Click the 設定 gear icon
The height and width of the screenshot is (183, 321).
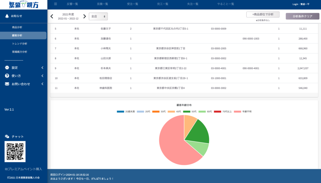7,67
